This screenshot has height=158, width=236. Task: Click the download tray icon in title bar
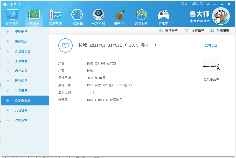208,4
